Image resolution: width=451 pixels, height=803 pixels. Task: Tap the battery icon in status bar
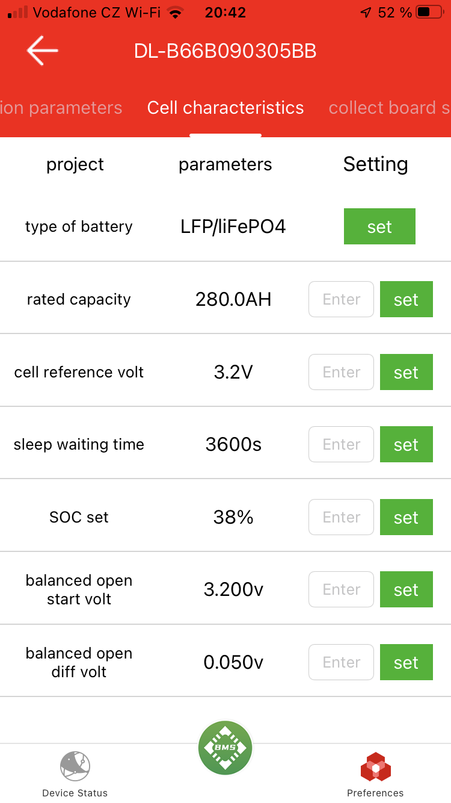coord(429,12)
